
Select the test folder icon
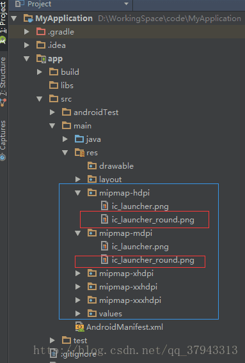(x=67, y=340)
